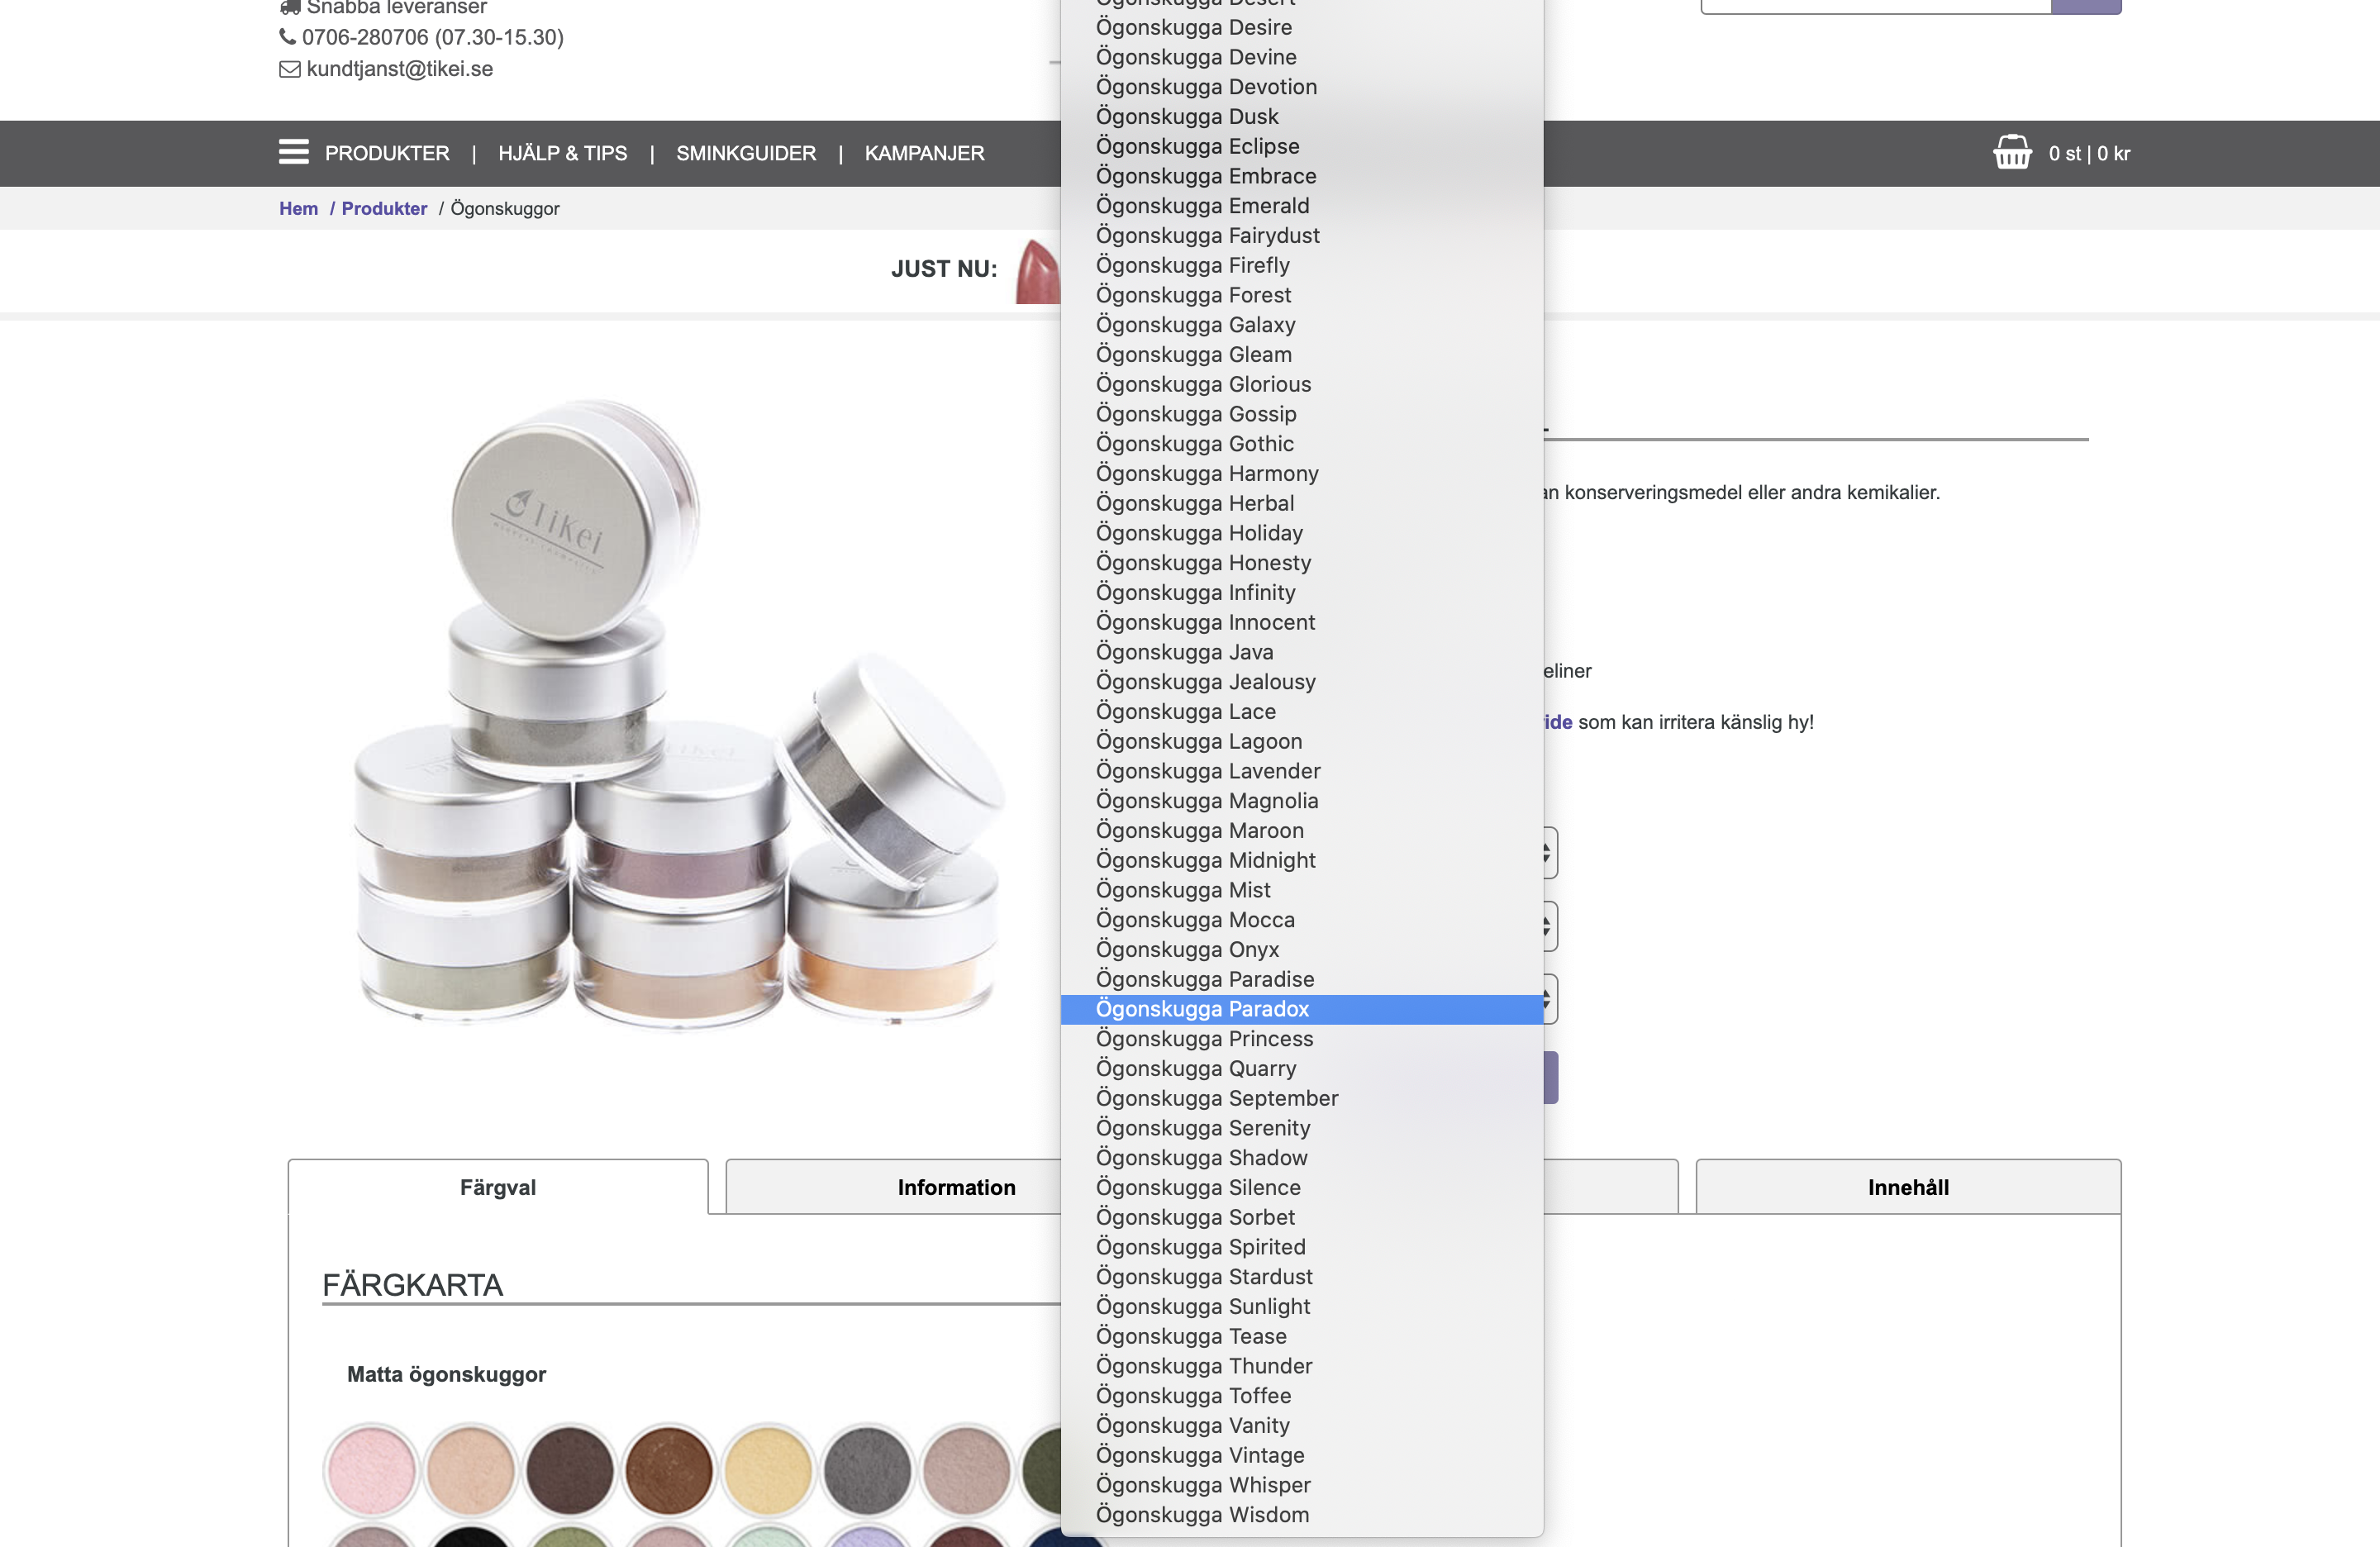Select the yellow matte eyeshadow swatch
The image size is (2380, 1547).
pyautogui.click(x=768, y=1470)
